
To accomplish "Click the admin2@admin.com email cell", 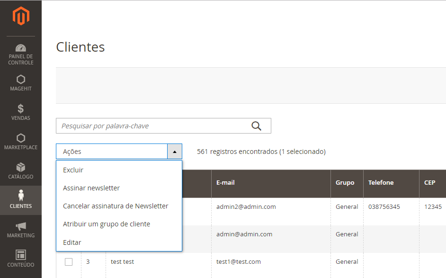I will tap(246, 207).
